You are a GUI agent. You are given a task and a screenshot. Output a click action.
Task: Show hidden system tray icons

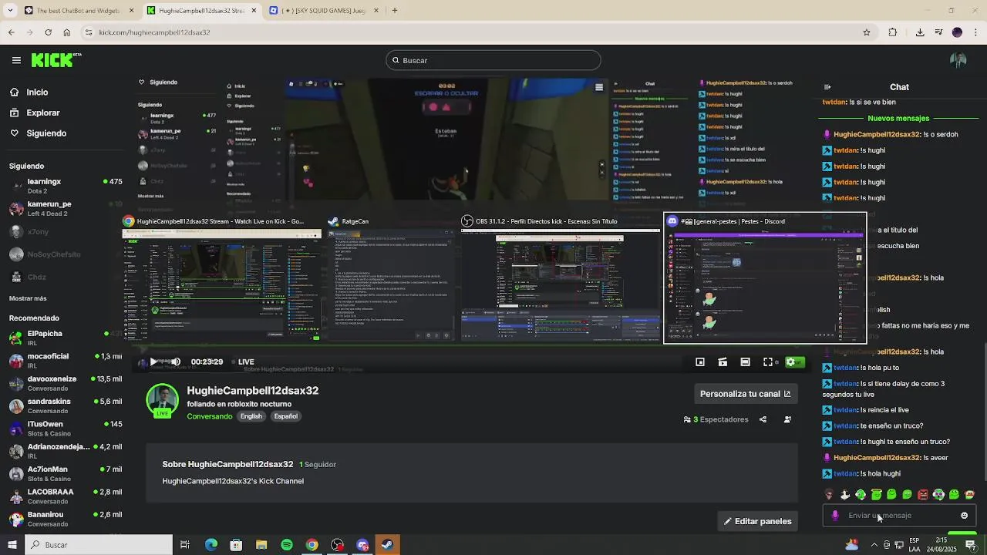click(874, 545)
